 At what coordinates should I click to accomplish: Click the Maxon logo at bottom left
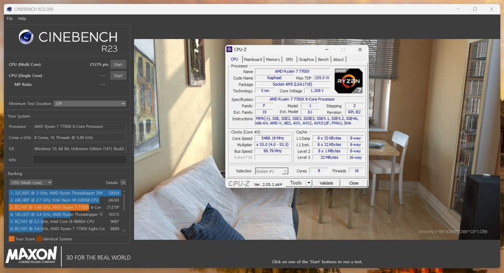(x=32, y=255)
